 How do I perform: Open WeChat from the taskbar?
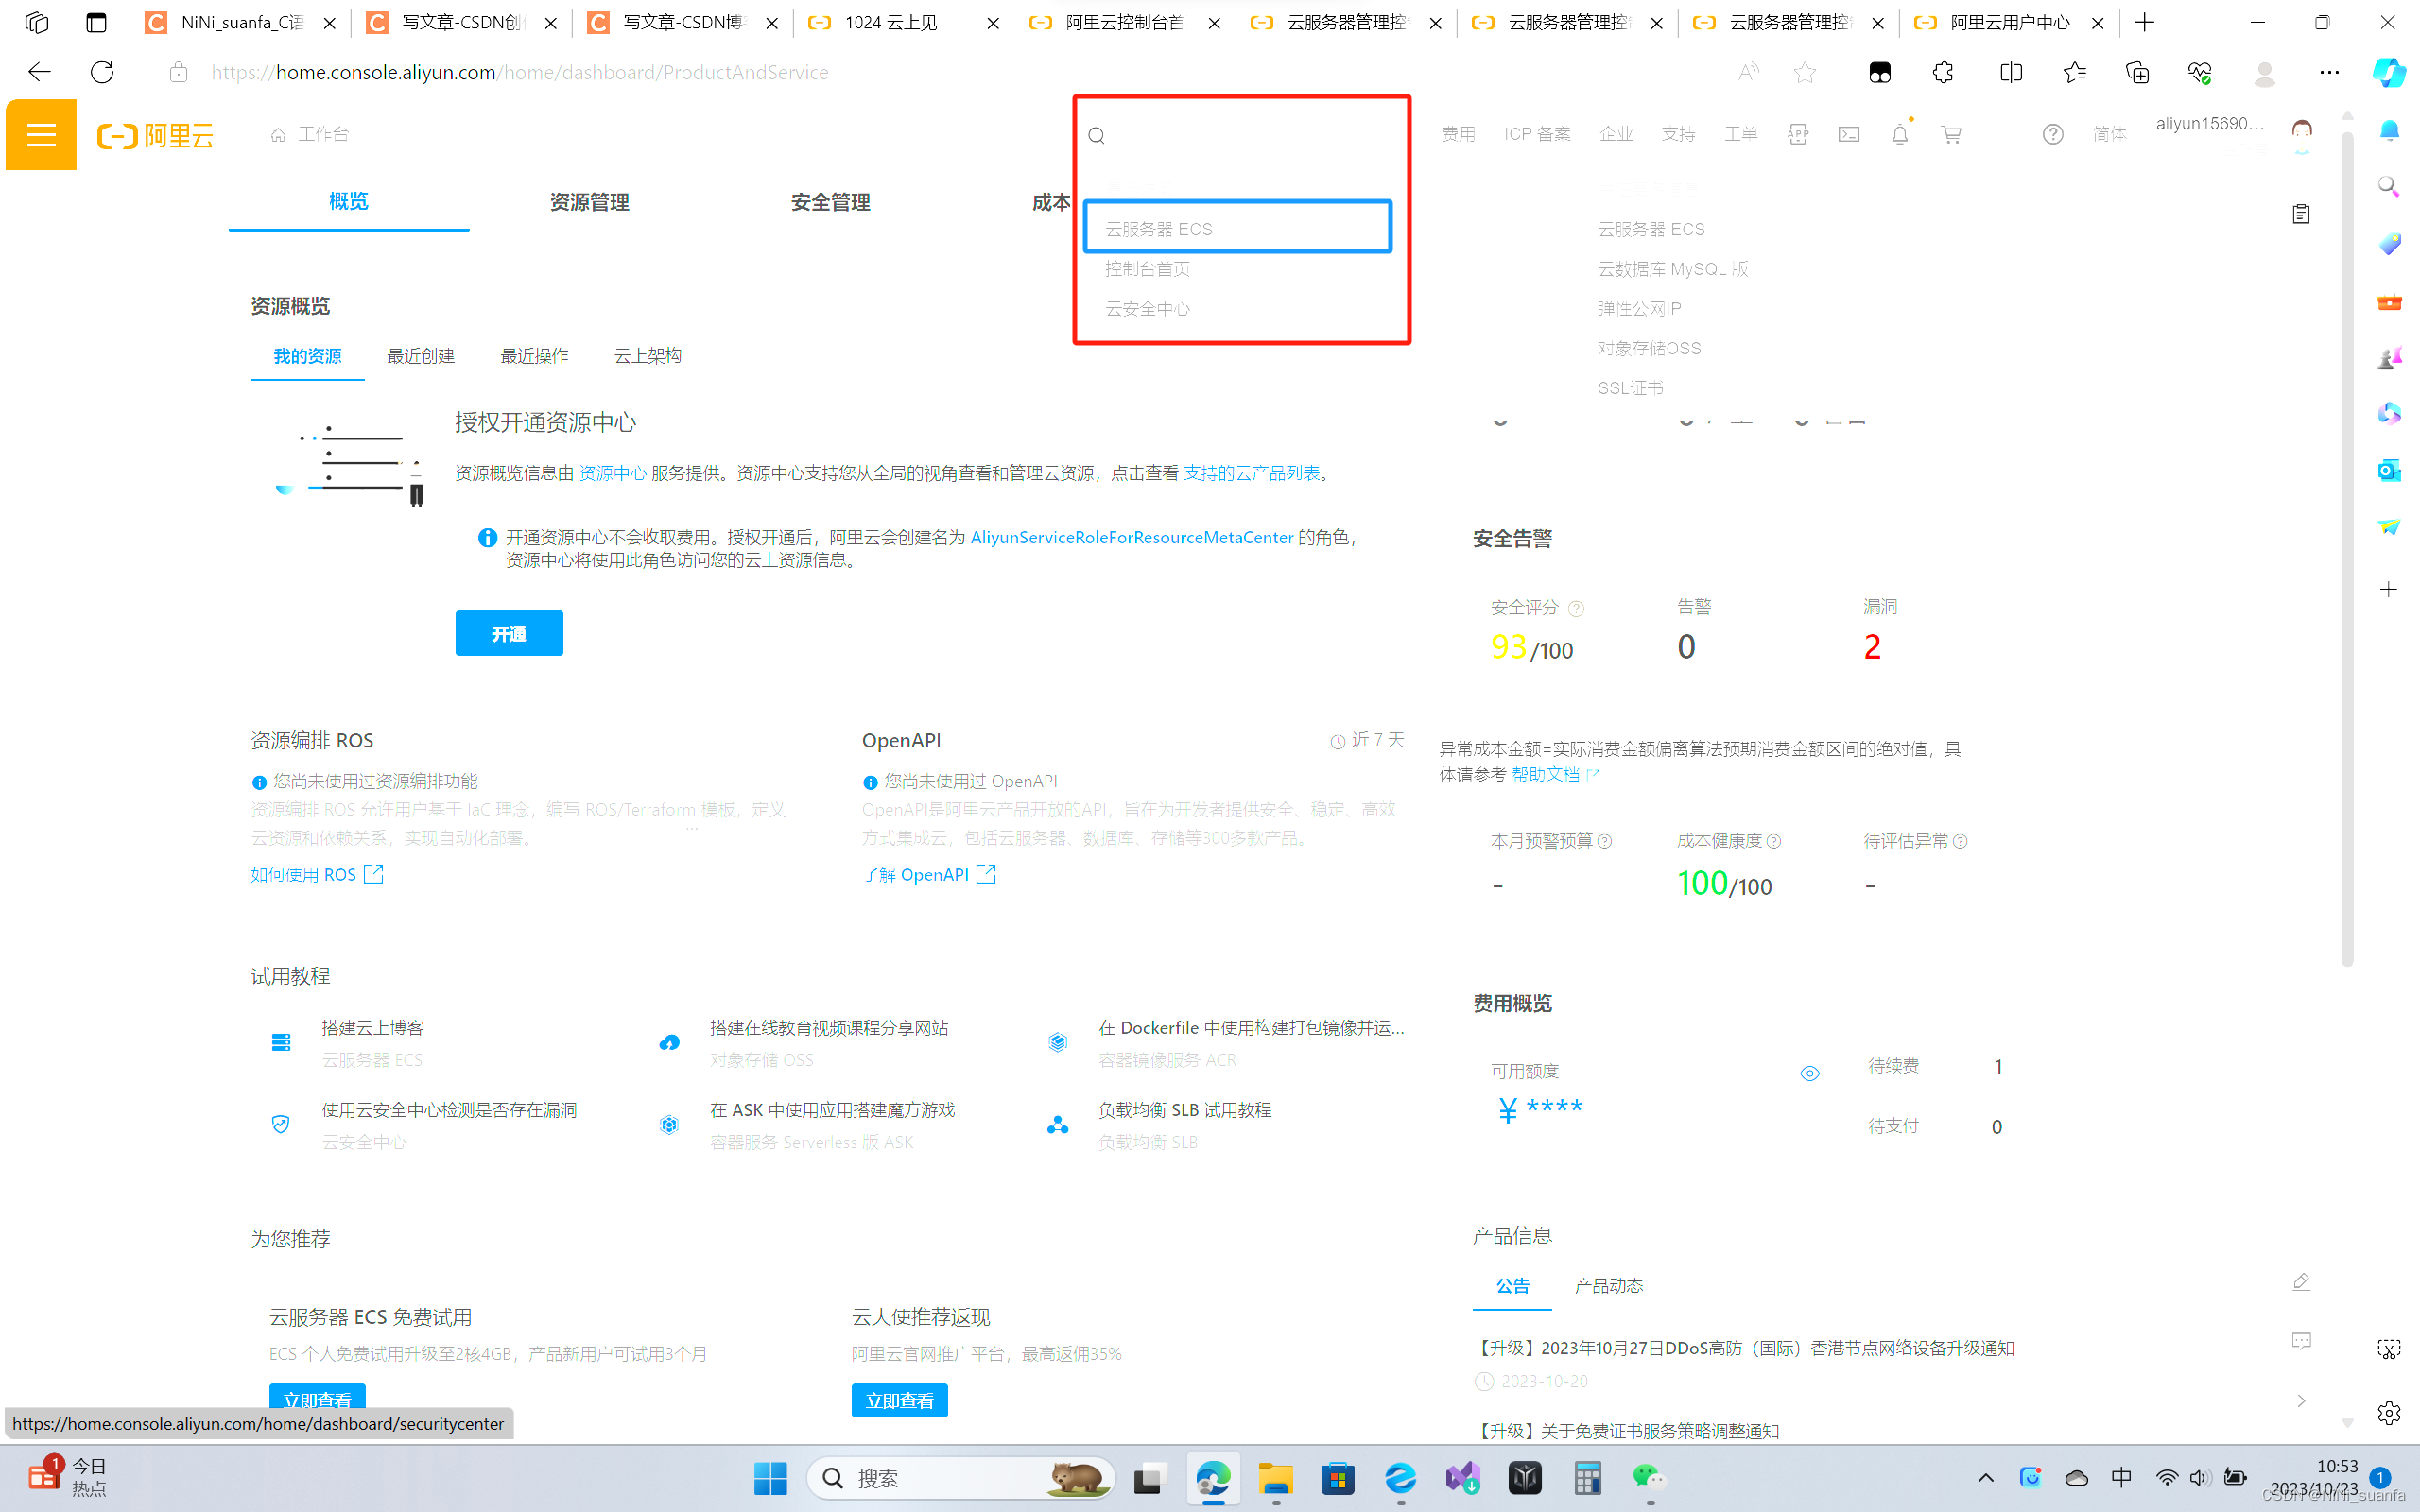[1649, 1478]
